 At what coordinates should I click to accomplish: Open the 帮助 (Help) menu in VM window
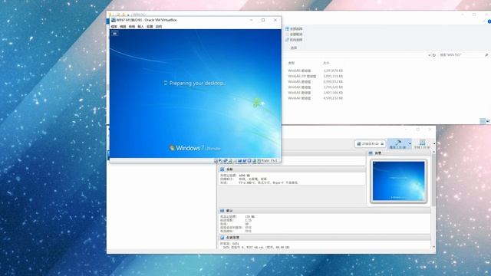pyautogui.click(x=159, y=27)
